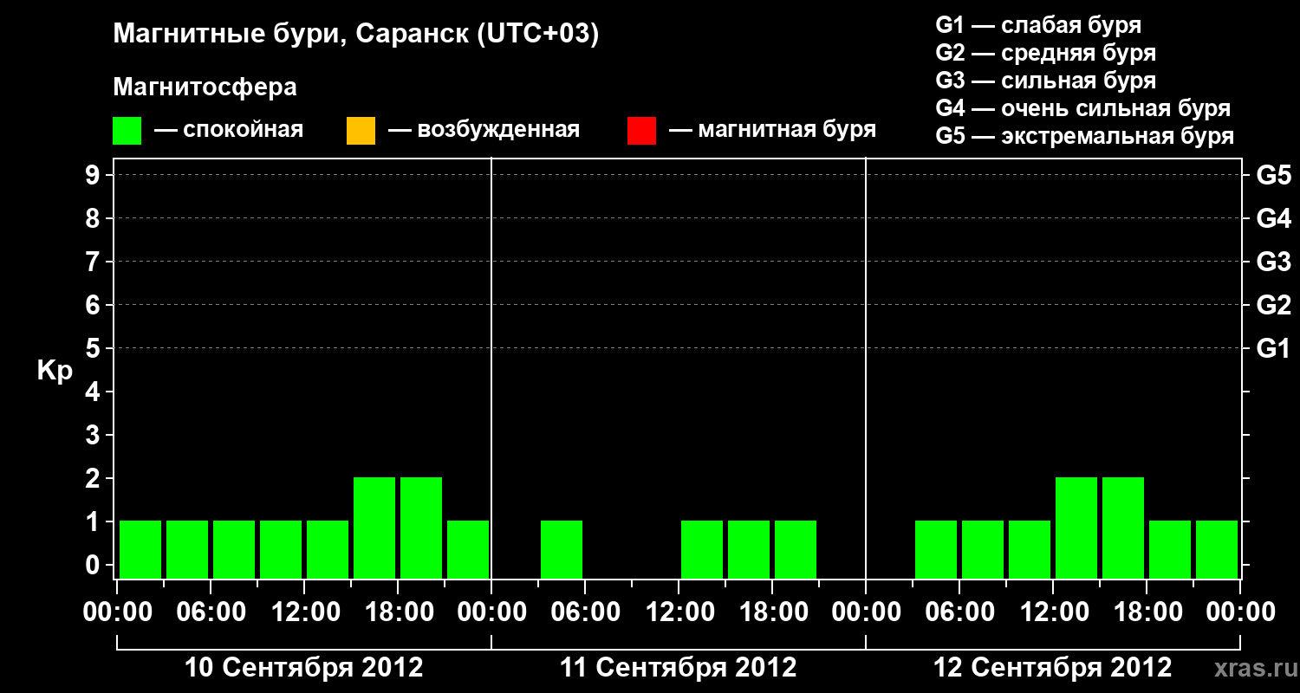Click the '11 Сентября 2012' date label
This screenshot has width=1300, height=693.
(678, 667)
